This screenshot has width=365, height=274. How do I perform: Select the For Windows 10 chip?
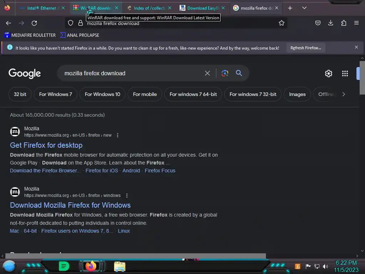[102, 94]
